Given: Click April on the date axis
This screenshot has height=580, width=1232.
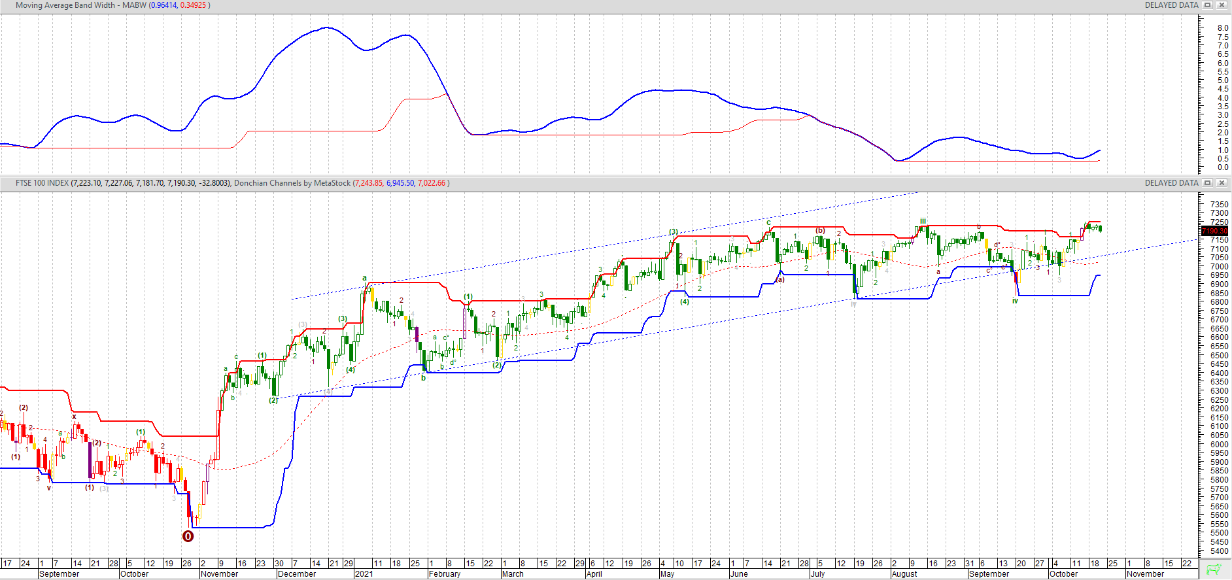Looking at the screenshot, I should [x=594, y=574].
